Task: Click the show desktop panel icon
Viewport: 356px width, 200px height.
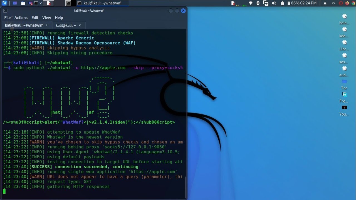Action: [15, 3]
